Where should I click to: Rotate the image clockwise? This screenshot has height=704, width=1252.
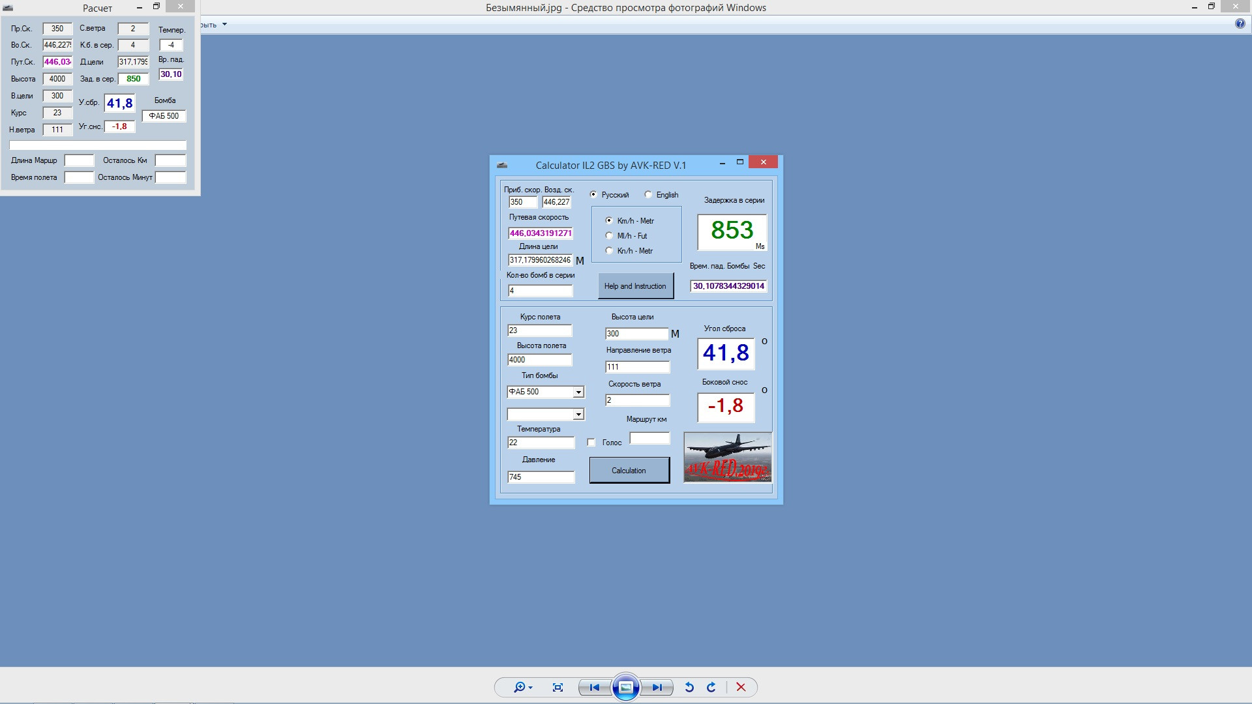[711, 687]
